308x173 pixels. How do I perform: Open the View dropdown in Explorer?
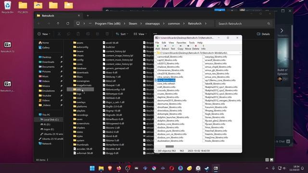140,34
